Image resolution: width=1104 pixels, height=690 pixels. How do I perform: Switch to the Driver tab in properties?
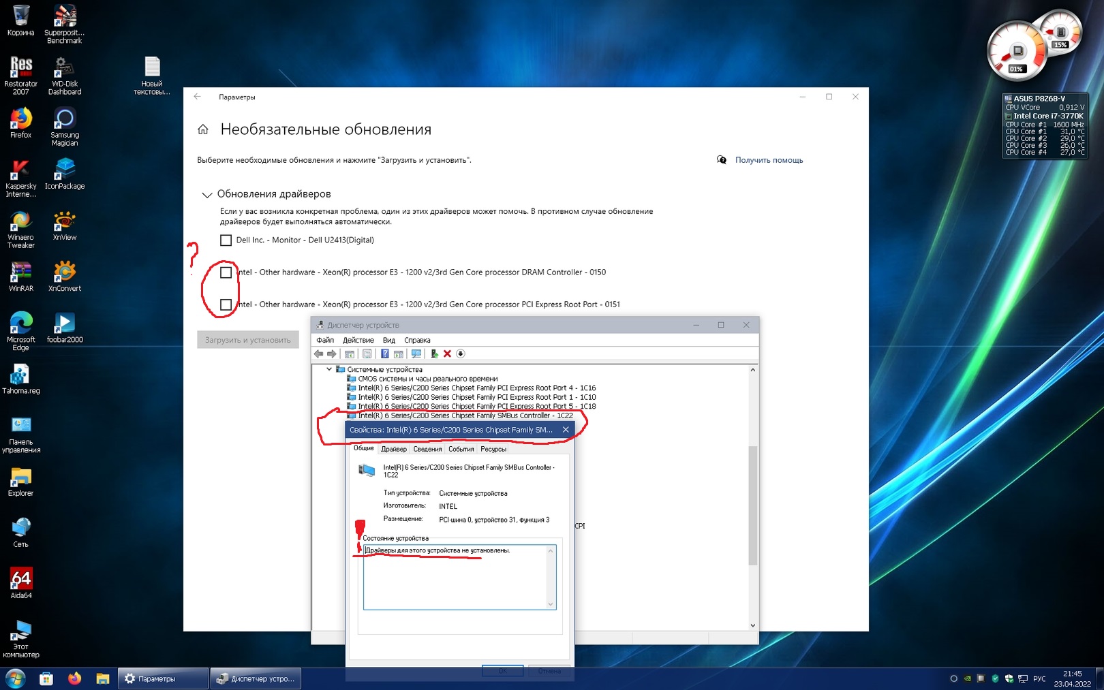coord(393,449)
